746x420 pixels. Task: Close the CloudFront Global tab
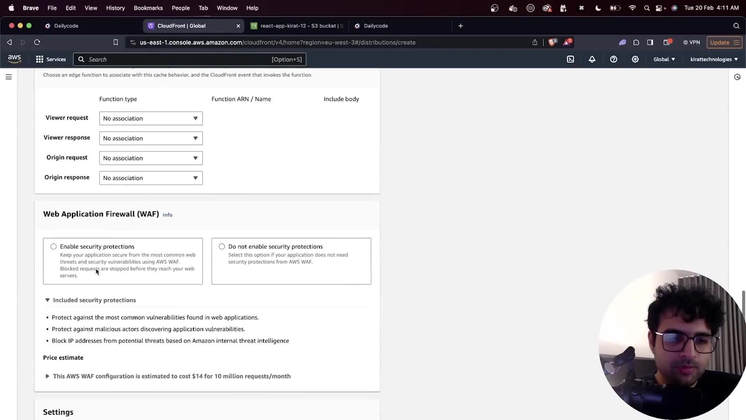(x=238, y=26)
